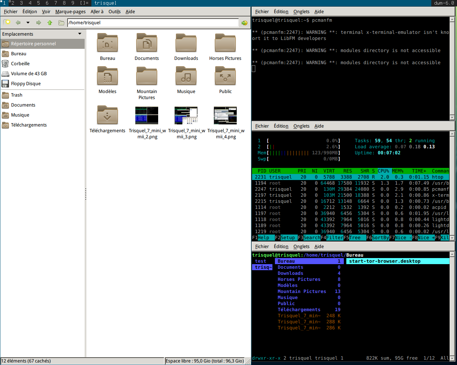
Task: Select the Downloads folder icon
Action: [186, 43]
